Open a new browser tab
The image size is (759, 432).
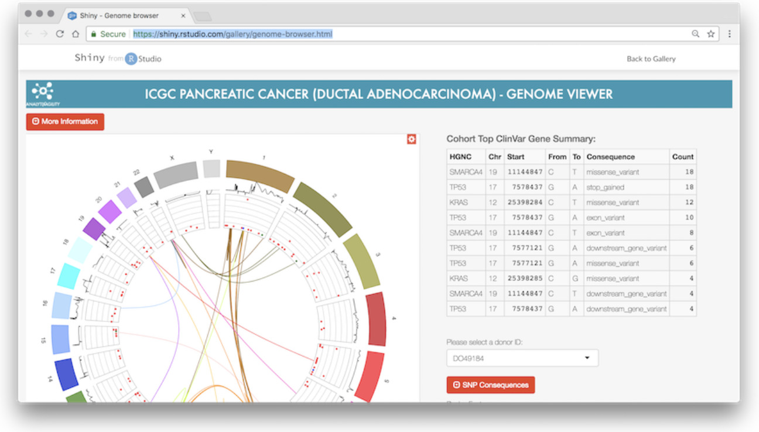(x=202, y=16)
